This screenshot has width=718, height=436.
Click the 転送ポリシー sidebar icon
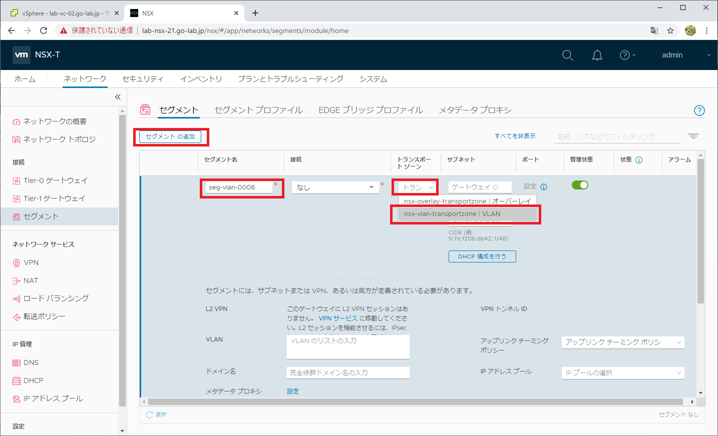(x=17, y=316)
